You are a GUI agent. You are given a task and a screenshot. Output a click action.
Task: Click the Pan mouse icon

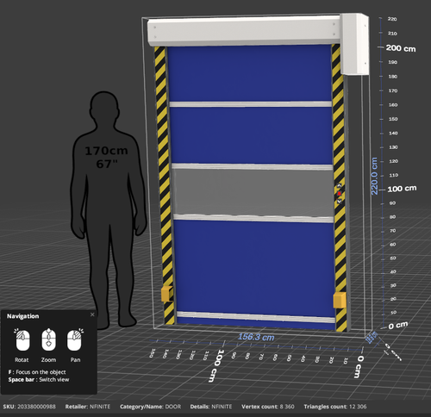point(75,339)
